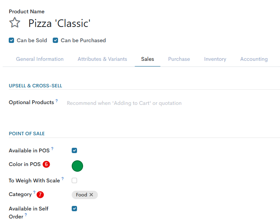Click red badge number 6
The height and width of the screenshot is (223, 280).
[46, 164]
